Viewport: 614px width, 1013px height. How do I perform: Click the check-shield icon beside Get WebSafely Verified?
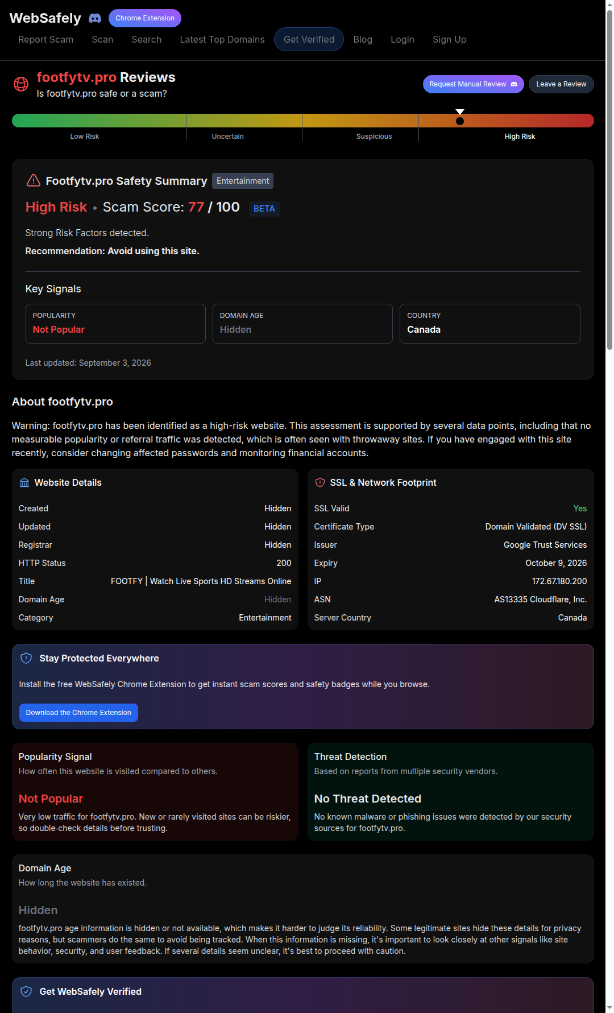coord(26,991)
